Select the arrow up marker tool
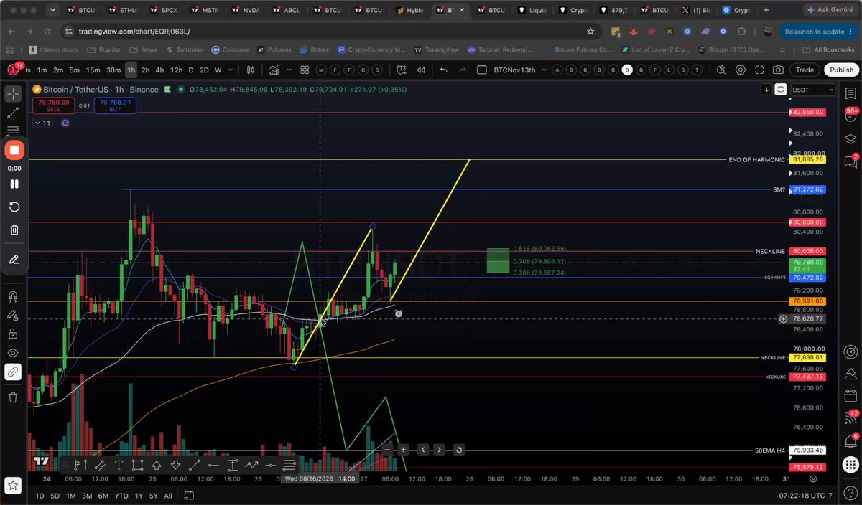The image size is (862, 505). pyautogui.click(x=157, y=465)
